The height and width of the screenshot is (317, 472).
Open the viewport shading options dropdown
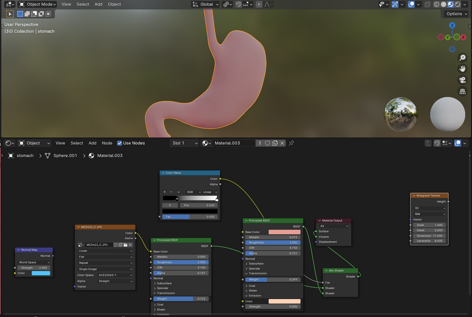tap(465, 4)
